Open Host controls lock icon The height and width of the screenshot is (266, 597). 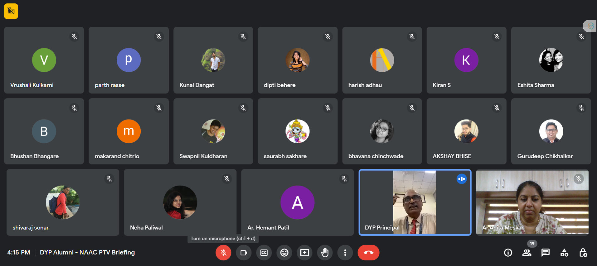(583, 253)
